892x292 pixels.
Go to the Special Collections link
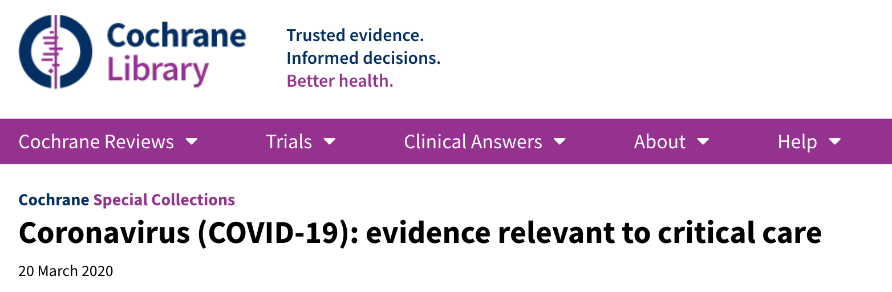(164, 200)
